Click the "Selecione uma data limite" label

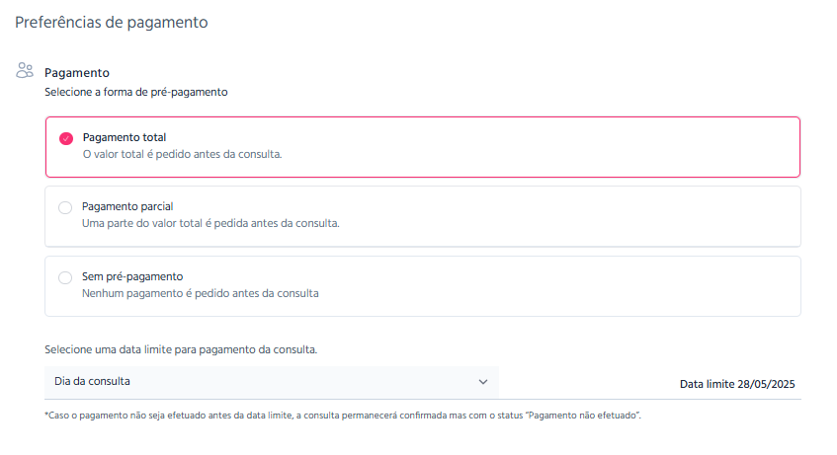(x=181, y=349)
